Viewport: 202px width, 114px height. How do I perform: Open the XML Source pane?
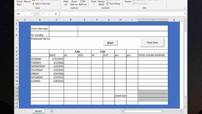tap(128, 2)
